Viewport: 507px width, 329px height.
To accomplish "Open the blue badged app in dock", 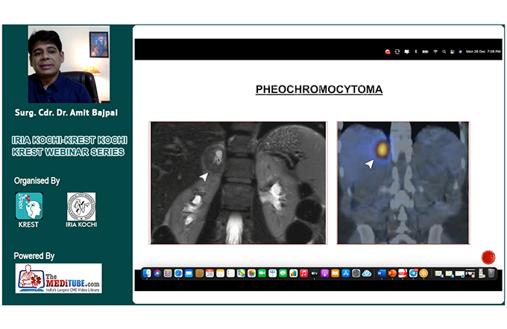I will click(413, 273).
